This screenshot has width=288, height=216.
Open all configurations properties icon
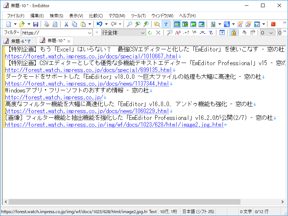click(248, 24)
